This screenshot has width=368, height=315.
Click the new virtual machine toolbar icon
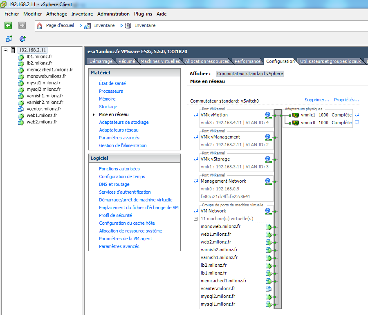click(x=9, y=38)
